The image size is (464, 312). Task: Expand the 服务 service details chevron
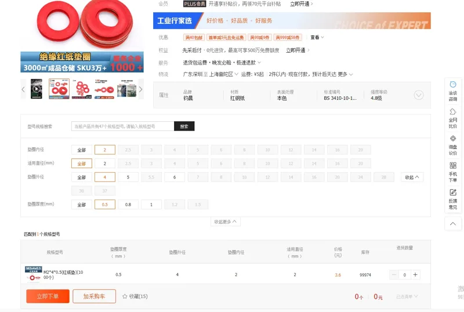click(x=259, y=63)
